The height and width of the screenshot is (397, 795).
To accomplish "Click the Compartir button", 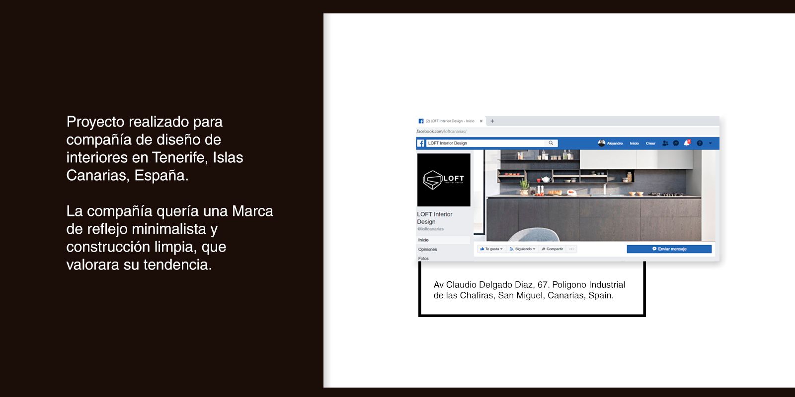I will click(x=553, y=249).
